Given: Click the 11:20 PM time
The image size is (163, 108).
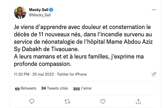Looking at the screenshot, I should tap(22, 74).
